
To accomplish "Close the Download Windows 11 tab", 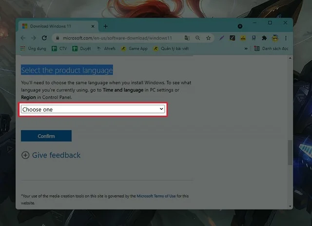I will 93,26.
